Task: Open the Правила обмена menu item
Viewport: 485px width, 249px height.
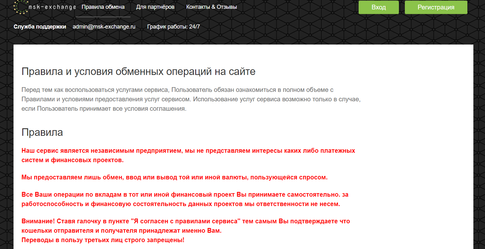Action: [x=103, y=7]
